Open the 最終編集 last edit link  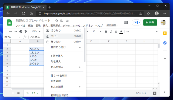112,25
